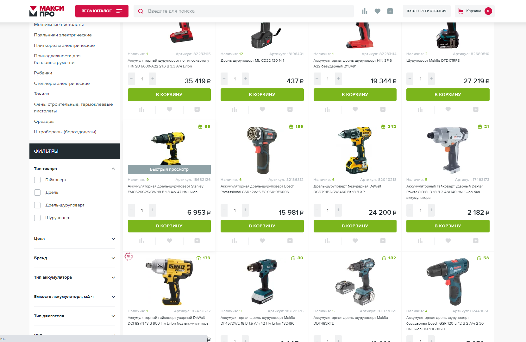Screen dimensions: 526x342
Task: Open the comparison icon in header
Action: coord(365,11)
